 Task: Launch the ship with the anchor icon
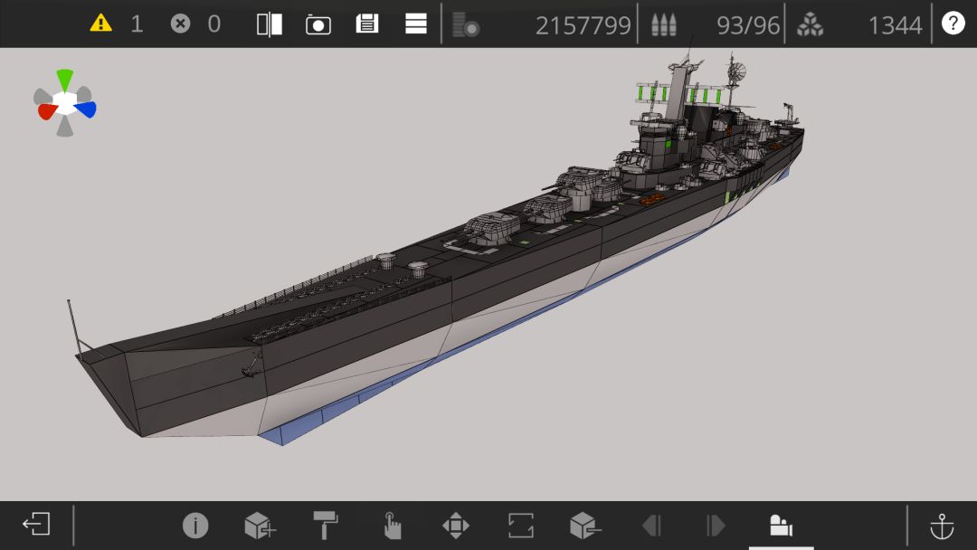pyautogui.click(x=942, y=526)
